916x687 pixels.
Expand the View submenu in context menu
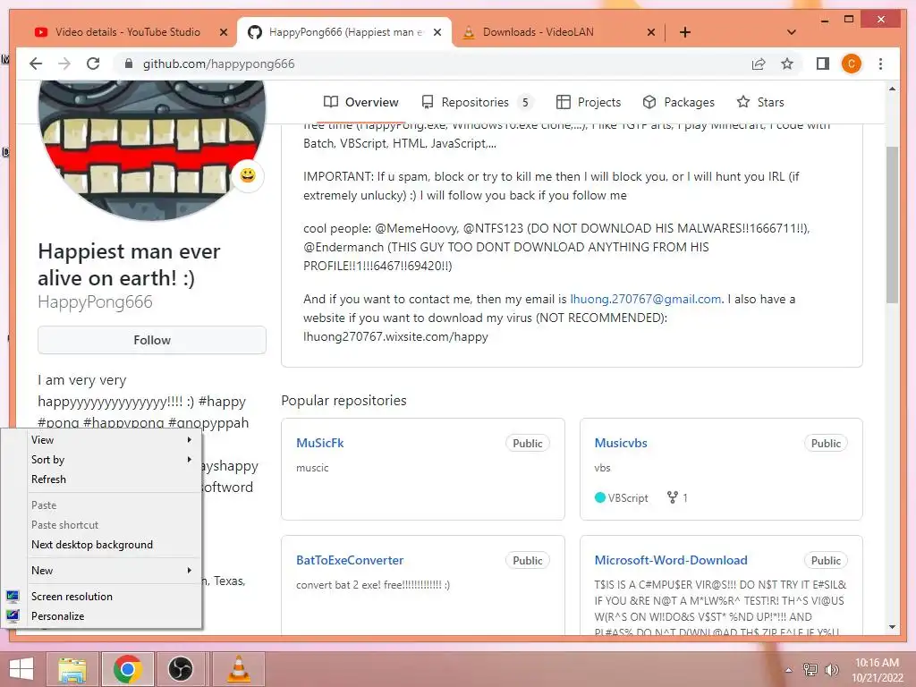tap(111, 440)
